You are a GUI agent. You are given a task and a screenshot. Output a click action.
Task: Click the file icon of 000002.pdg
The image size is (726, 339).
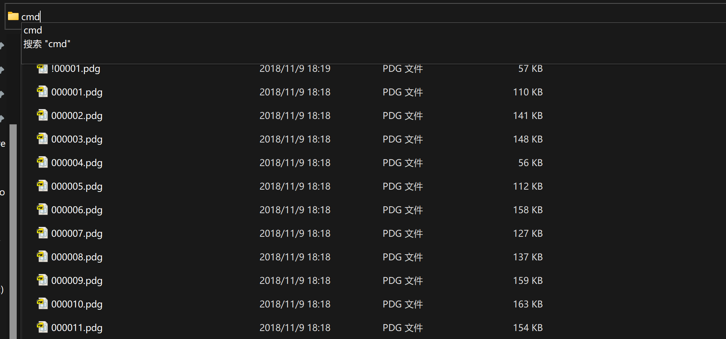pos(42,116)
